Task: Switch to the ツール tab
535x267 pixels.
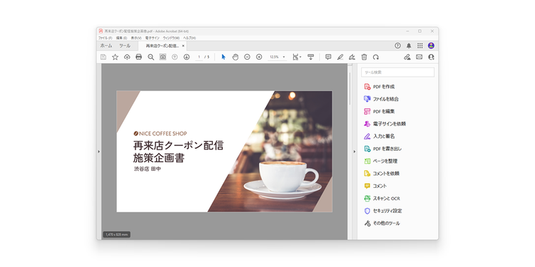Action: tap(125, 46)
